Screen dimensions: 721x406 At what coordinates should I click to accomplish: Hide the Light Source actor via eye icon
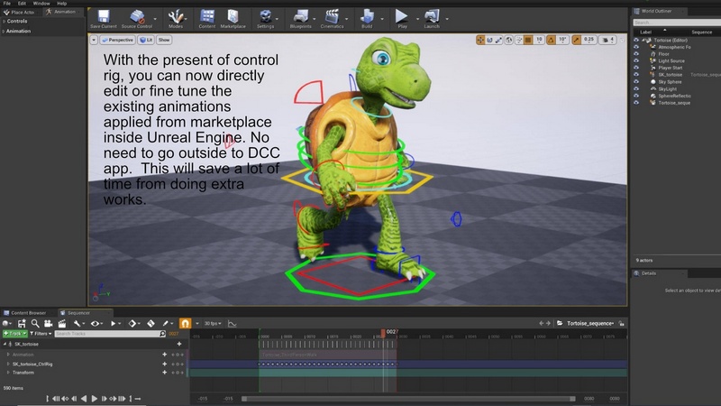click(x=636, y=60)
